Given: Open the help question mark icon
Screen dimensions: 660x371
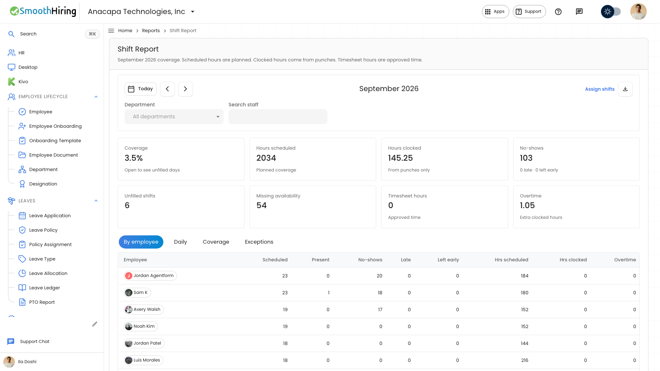Looking at the screenshot, I should tap(558, 12).
